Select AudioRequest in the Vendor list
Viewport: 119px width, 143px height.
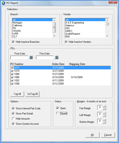coord(85,34)
